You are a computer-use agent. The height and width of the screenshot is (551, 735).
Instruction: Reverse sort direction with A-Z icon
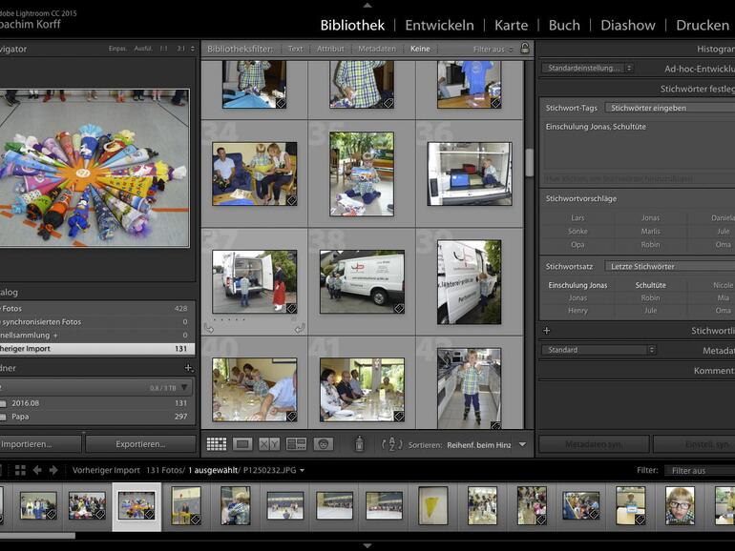tap(391, 444)
